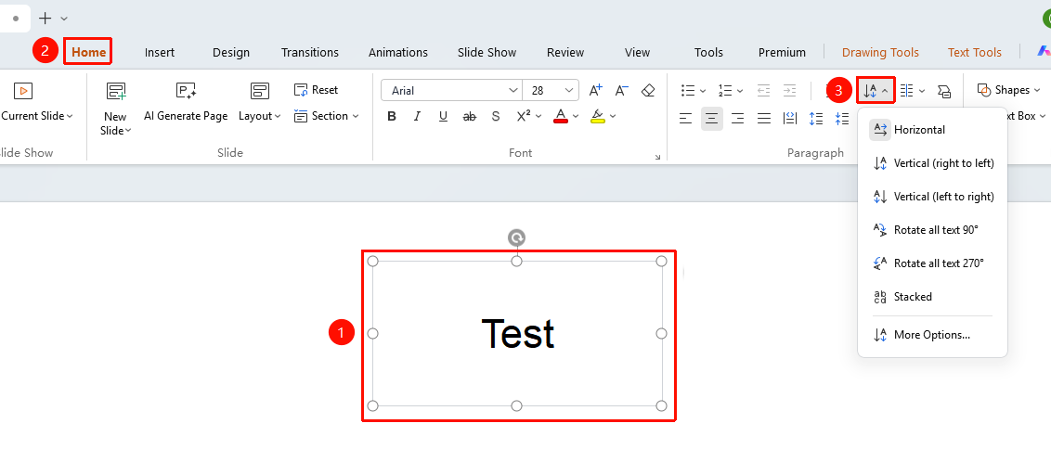Screen dimensions: 1051x462
Task: Select Rotate all text 90°
Action: click(932, 230)
